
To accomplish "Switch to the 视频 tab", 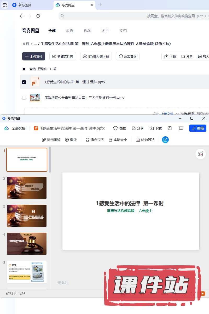I will tap(88, 31).
